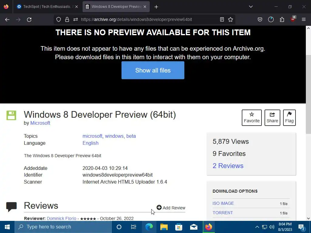Open uBlock Origin extension icon
Viewport: 311px width, 233px height.
pyautogui.click(x=293, y=19)
